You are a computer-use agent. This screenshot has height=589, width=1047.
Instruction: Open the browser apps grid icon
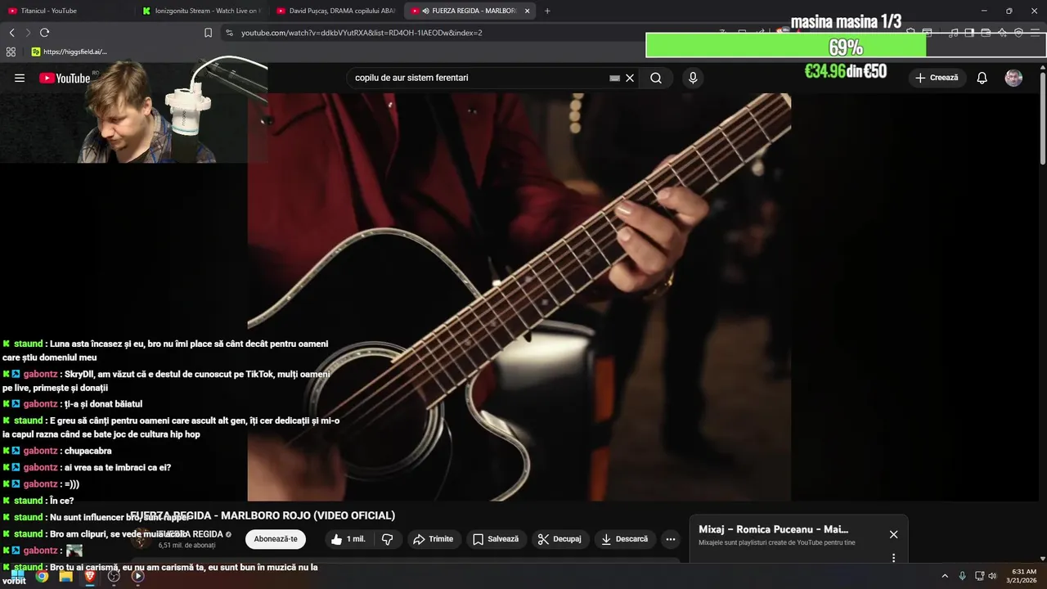(x=11, y=52)
